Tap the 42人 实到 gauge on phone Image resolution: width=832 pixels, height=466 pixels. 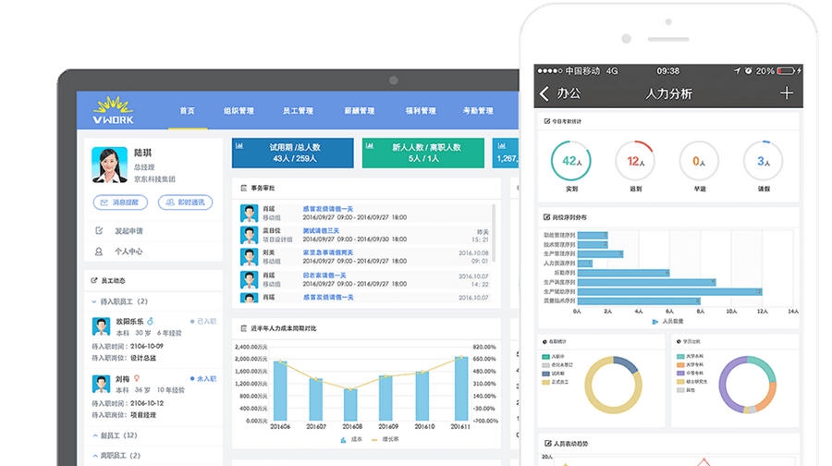point(571,161)
